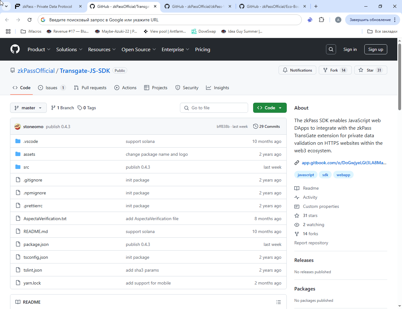
Task: Open the Chrome apps grid icon
Action: click(8, 31)
